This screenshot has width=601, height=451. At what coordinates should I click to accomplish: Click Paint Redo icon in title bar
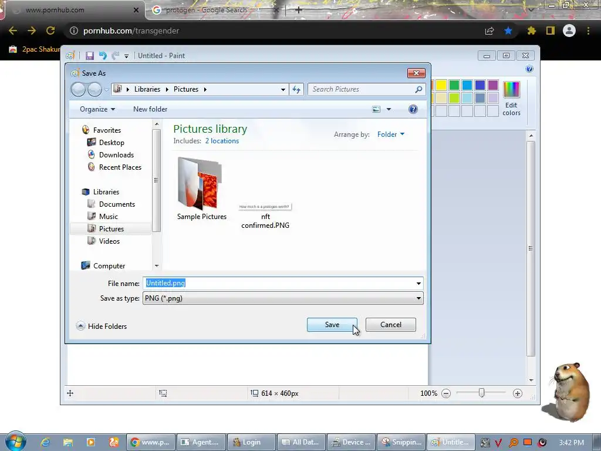pos(115,56)
